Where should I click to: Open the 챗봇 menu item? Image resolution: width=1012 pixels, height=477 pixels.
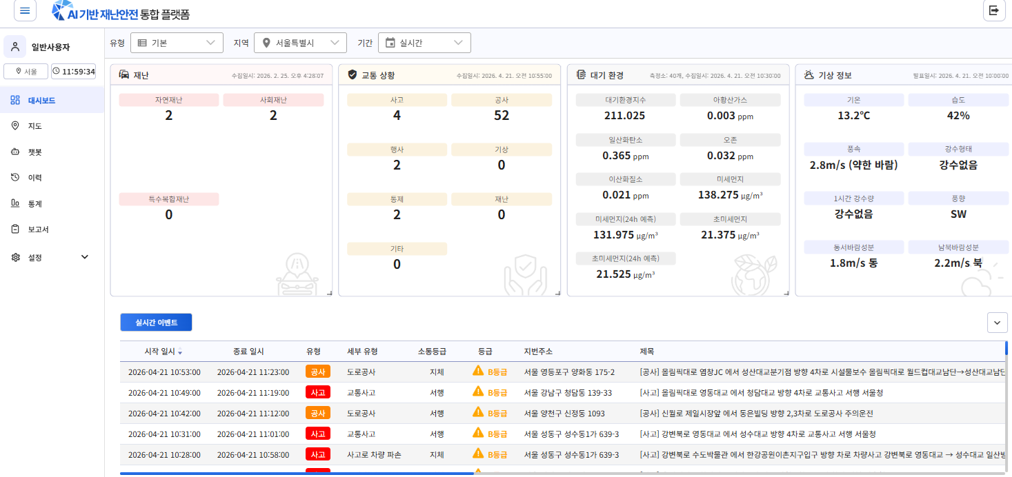tap(52, 152)
